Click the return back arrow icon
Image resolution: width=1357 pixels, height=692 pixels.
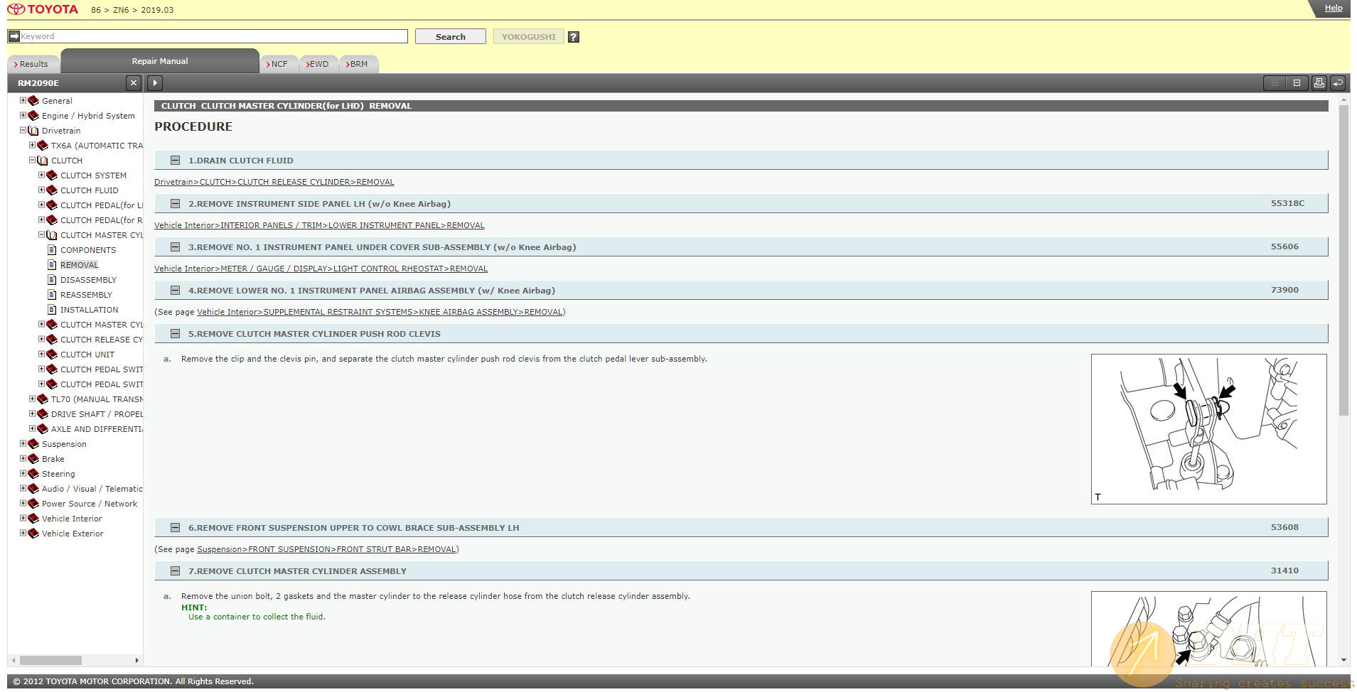(x=1337, y=83)
